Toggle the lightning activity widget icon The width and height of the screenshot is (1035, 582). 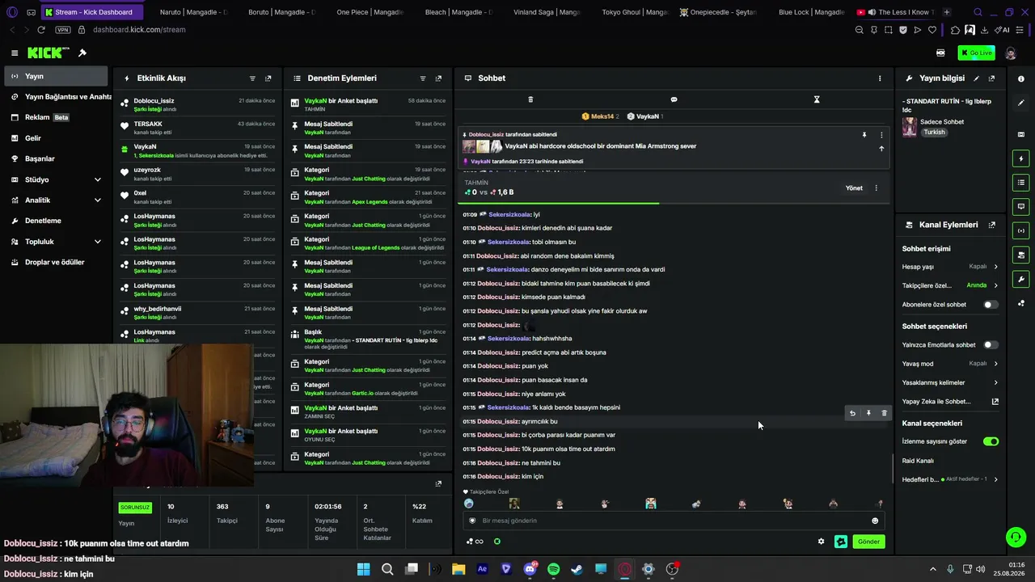click(1021, 158)
